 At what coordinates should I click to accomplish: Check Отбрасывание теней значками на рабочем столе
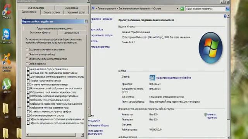[28, 92]
